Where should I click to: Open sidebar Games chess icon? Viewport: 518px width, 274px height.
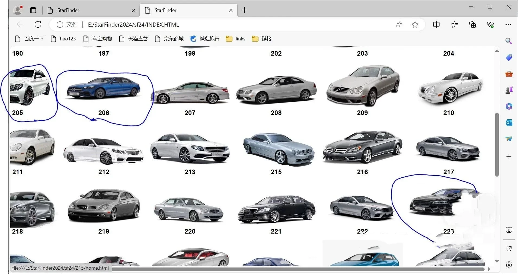[x=509, y=90]
